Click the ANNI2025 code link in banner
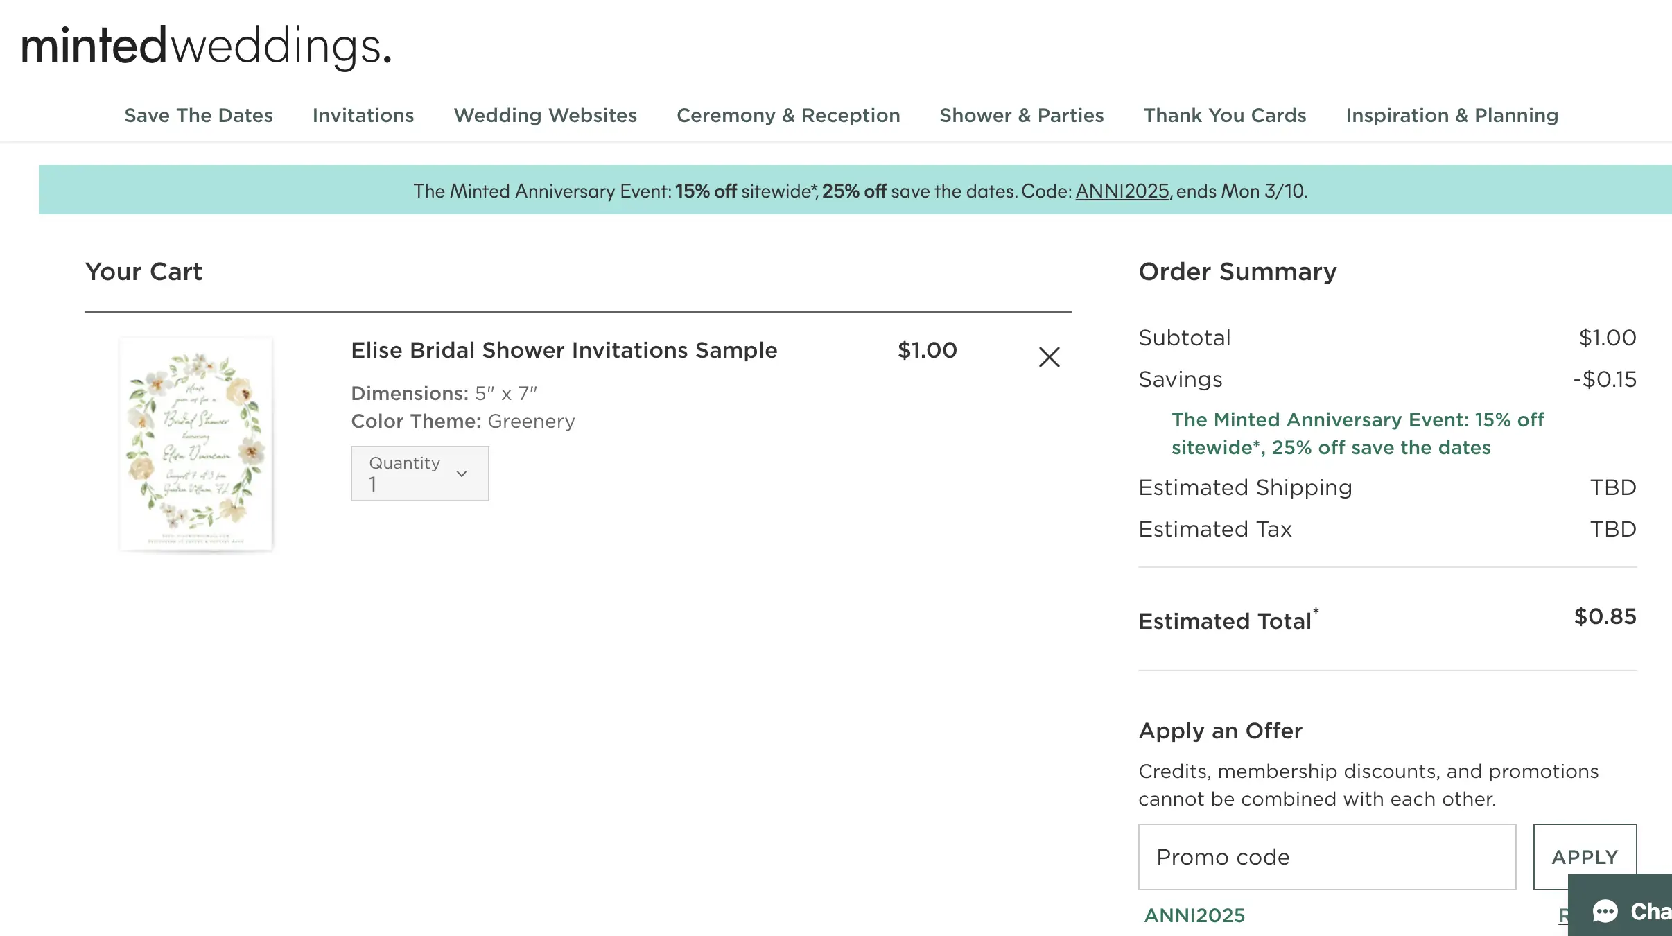Screen dimensions: 1672x936 tap(1122, 191)
